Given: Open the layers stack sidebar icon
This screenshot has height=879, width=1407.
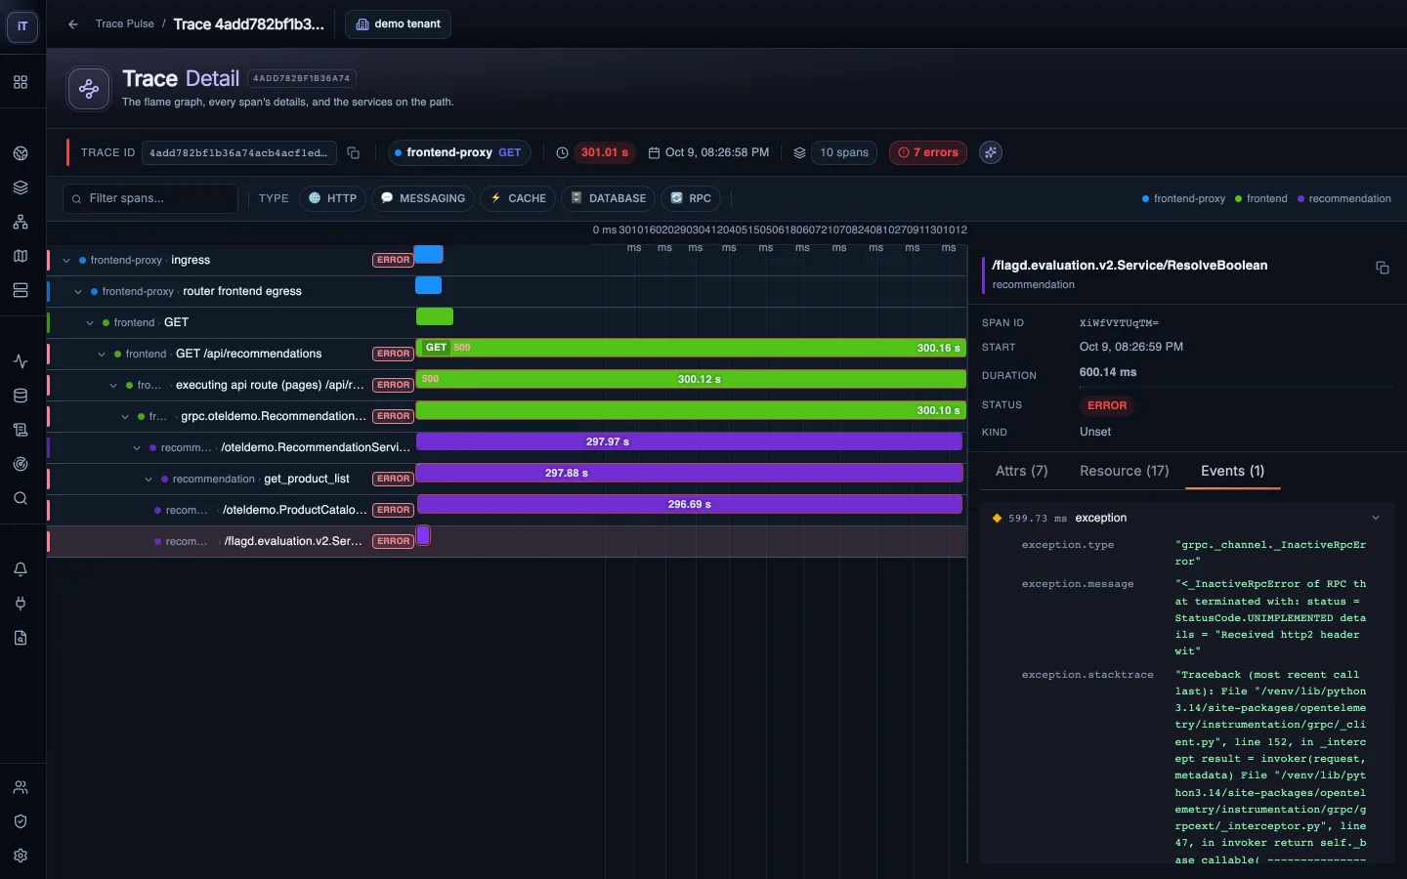Looking at the screenshot, I should pos(21,188).
